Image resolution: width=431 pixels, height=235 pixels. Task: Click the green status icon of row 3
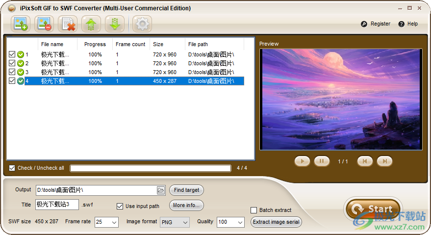pyautogui.click(x=20, y=72)
